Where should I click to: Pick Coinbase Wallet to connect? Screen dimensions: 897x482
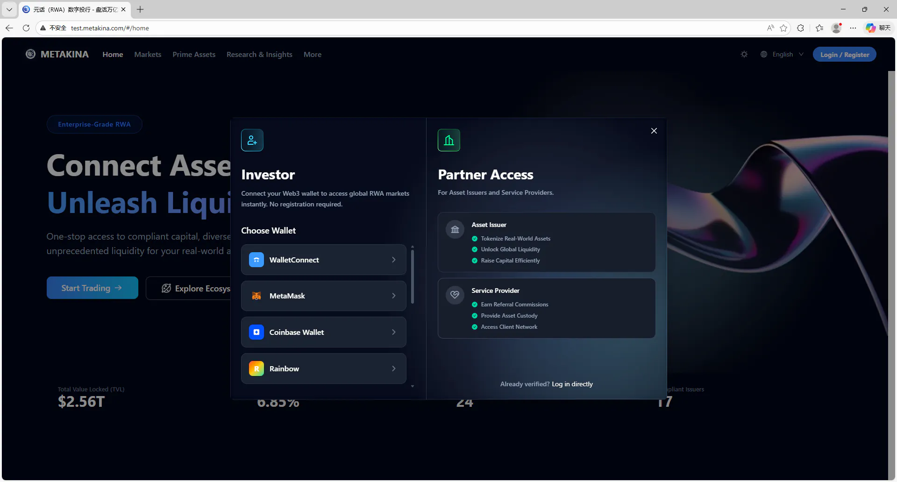coord(324,332)
